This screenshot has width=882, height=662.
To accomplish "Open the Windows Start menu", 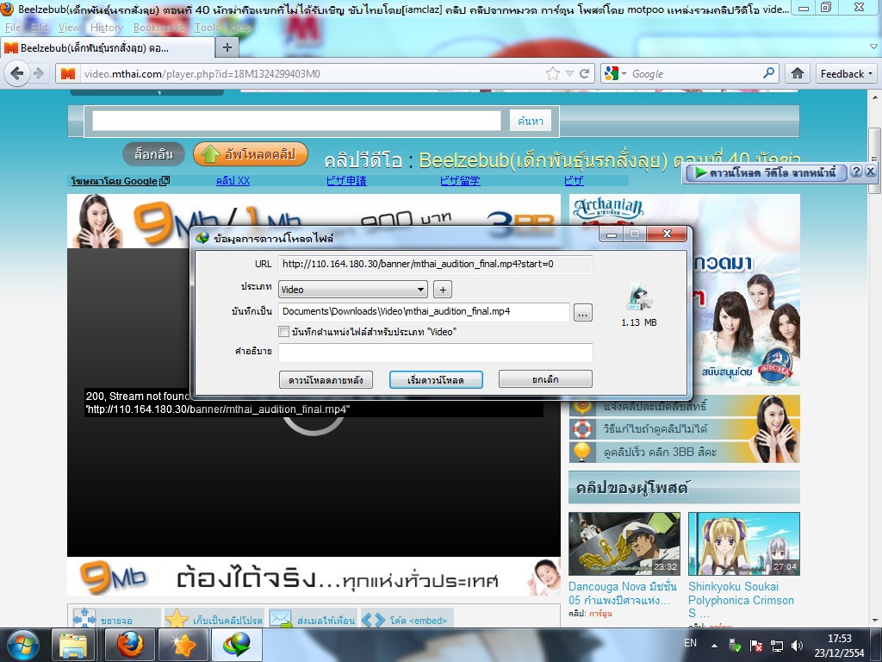I will click(x=22, y=645).
